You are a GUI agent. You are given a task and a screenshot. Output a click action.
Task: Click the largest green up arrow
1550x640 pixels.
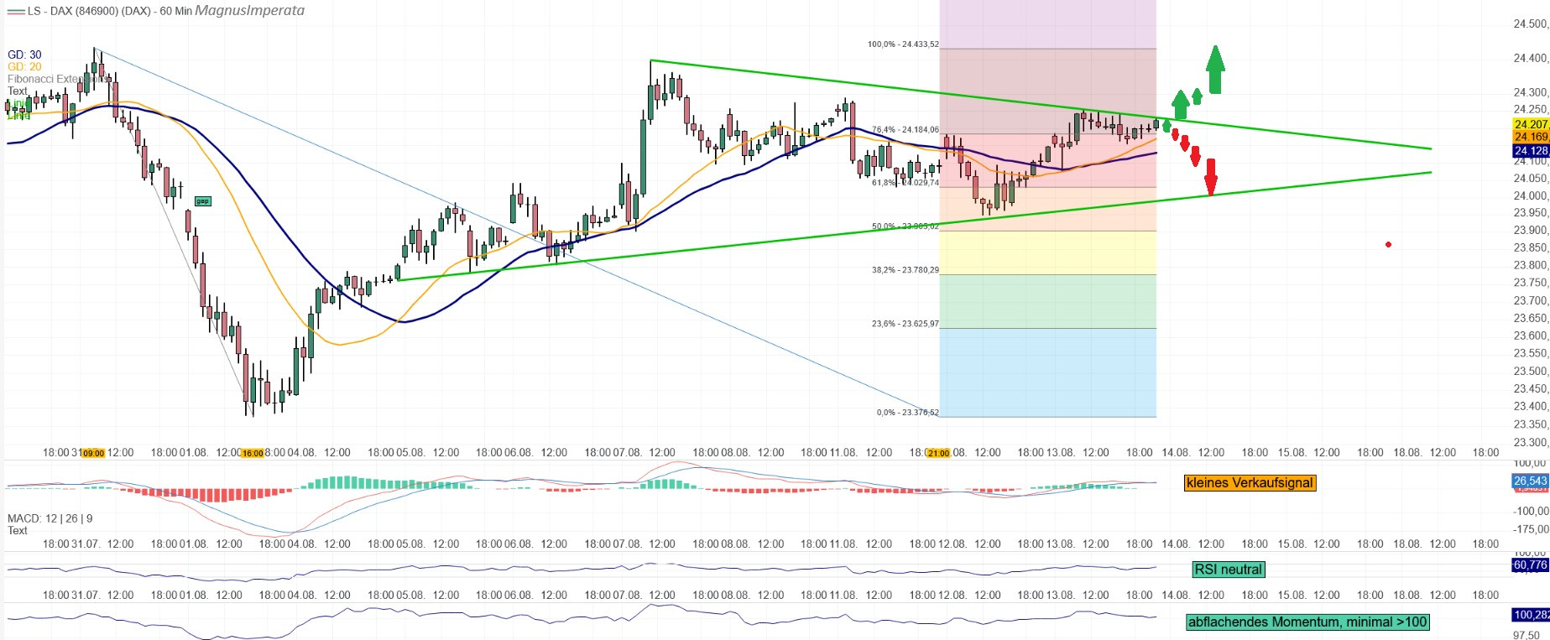[1215, 70]
